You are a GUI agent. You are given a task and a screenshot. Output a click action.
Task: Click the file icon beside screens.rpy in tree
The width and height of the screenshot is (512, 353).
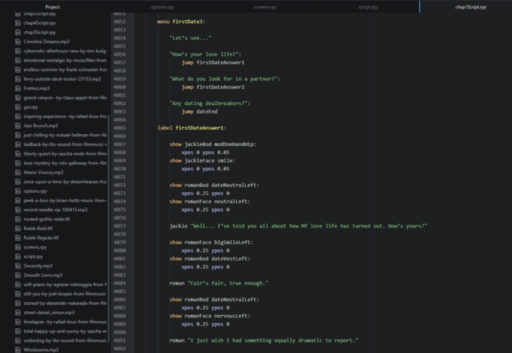point(18,247)
